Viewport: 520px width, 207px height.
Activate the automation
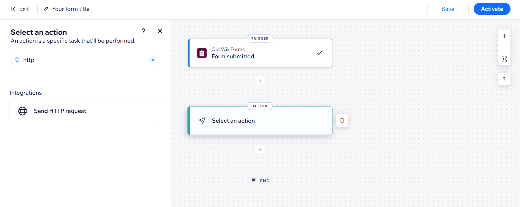pos(492,9)
